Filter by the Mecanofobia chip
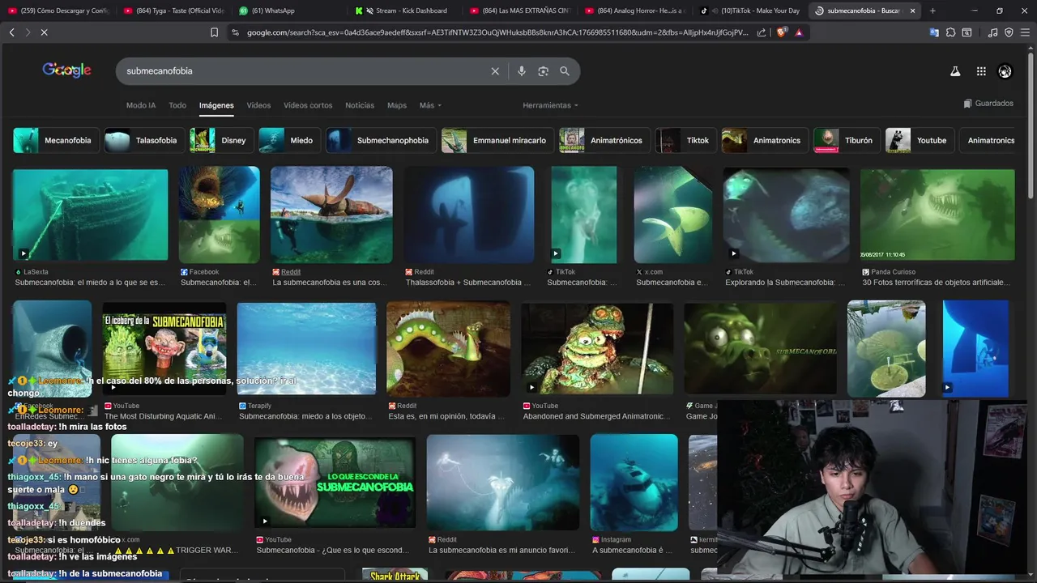Screen dimensions: 1037x583 click(56, 140)
